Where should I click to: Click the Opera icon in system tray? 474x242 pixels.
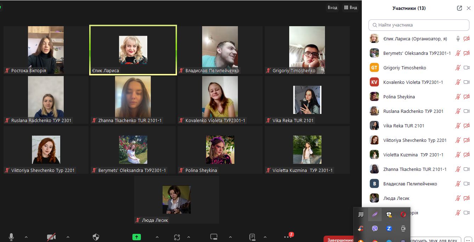tap(403, 214)
